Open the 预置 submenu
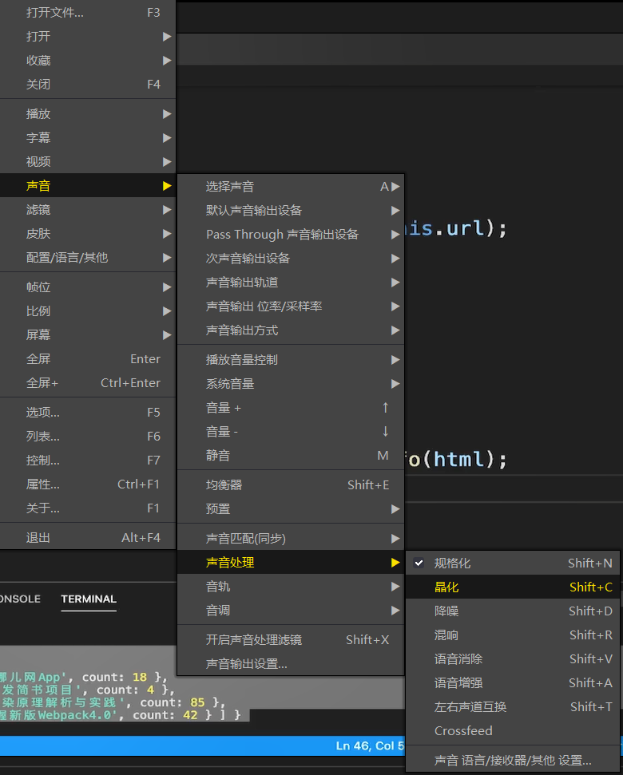Image resolution: width=623 pixels, height=775 pixels. (x=291, y=508)
